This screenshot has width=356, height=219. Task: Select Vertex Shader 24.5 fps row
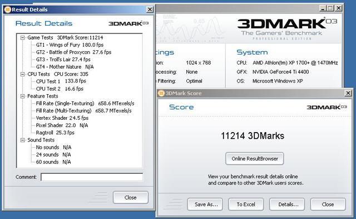click(62, 118)
